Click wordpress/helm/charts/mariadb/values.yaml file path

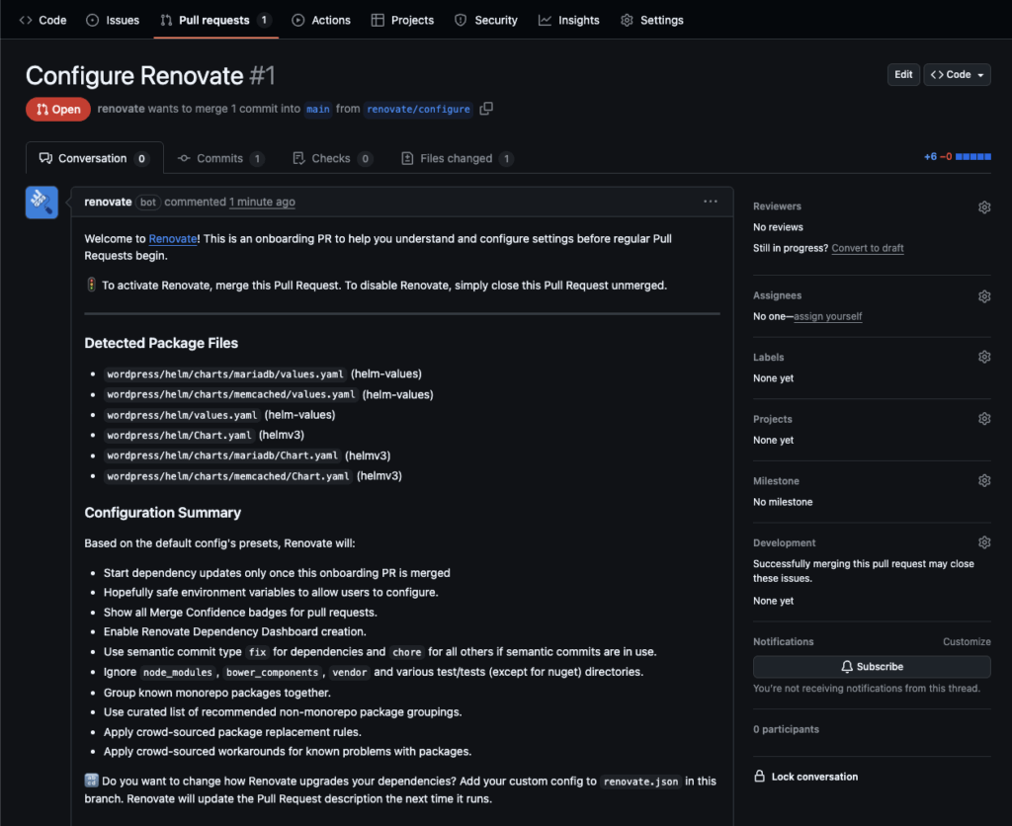click(225, 374)
